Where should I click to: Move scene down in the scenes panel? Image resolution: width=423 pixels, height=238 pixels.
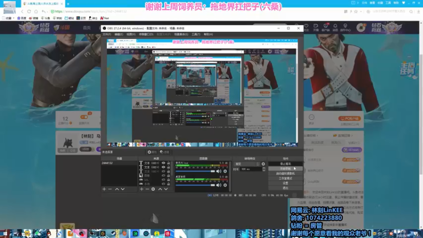click(123, 189)
